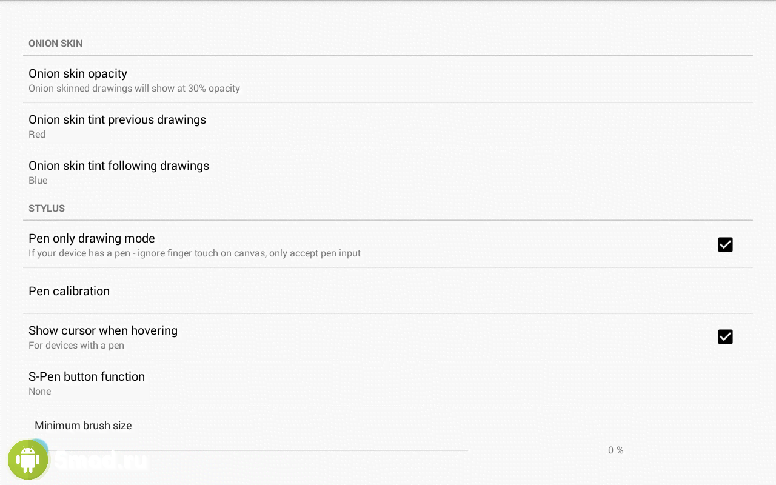
Task: Click the STYLUS section header
Action: tap(47, 209)
